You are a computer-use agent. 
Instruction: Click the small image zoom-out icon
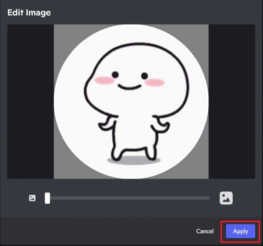coord(32,198)
